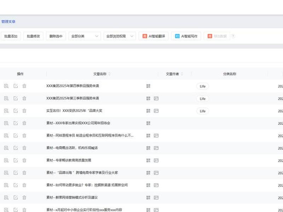The image size is (283, 212).
Task: Open the 全部分类 category dropdown
Action: click(x=85, y=36)
